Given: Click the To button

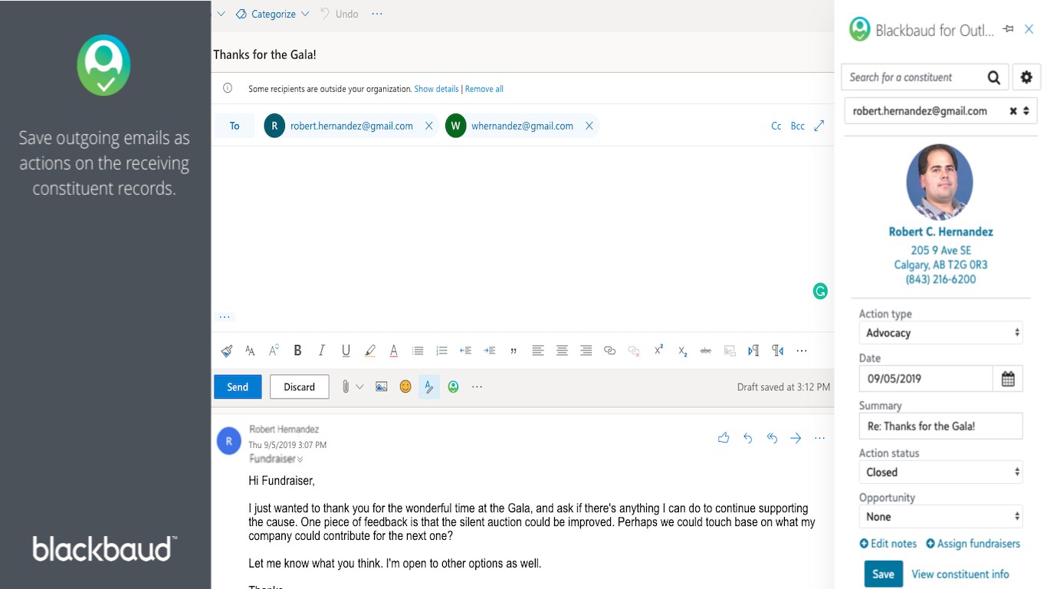Looking at the screenshot, I should click(x=235, y=126).
